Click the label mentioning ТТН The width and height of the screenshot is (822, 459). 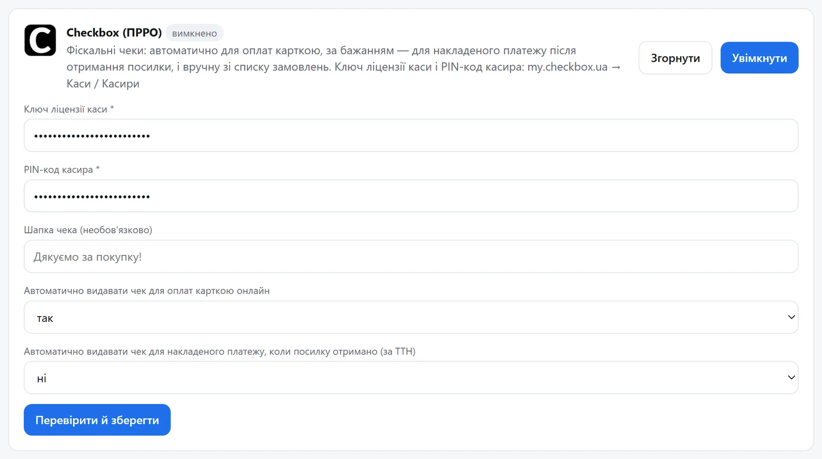[x=220, y=352]
